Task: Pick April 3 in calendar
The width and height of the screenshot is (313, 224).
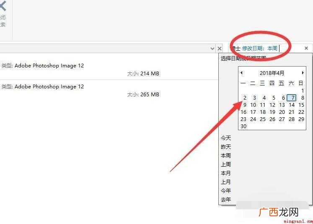Action: 254,98
